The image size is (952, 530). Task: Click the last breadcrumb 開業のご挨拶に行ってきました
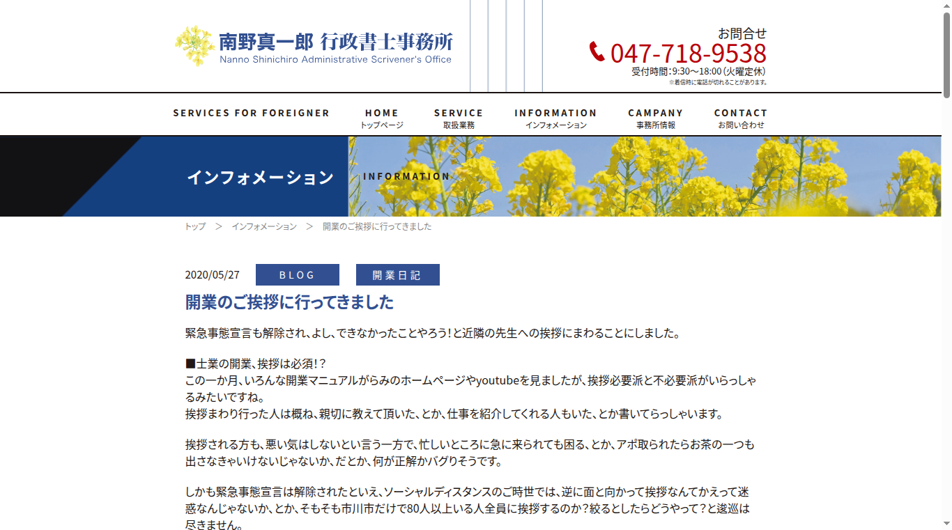(x=377, y=226)
